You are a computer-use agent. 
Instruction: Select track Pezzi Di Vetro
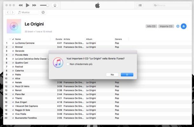(x=22, y=86)
